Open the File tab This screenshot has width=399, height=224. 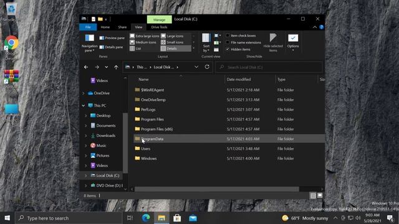click(x=88, y=27)
